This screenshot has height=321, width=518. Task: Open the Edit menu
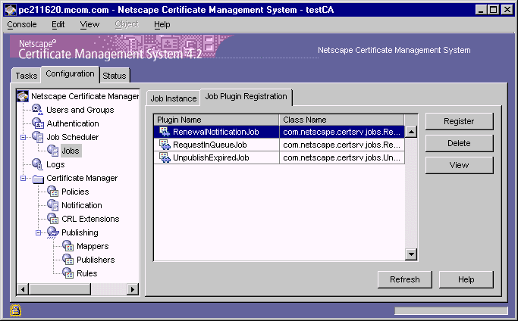click(58, 24)
